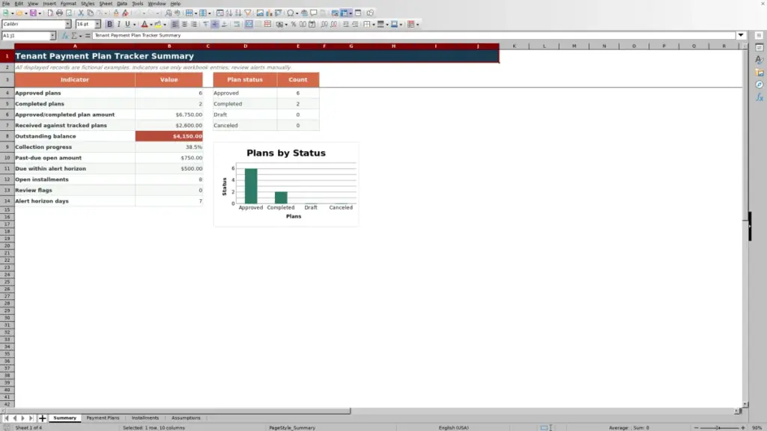Open Sidebar Properties panel icon

(760, 47)
